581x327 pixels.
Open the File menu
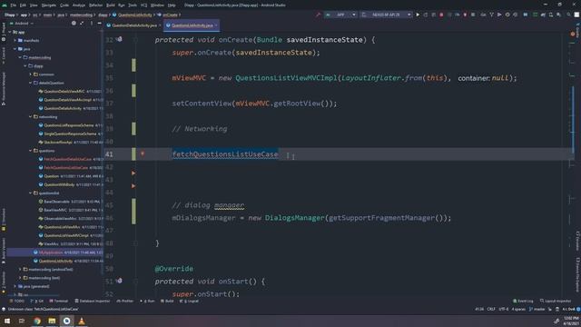(14, 5)
